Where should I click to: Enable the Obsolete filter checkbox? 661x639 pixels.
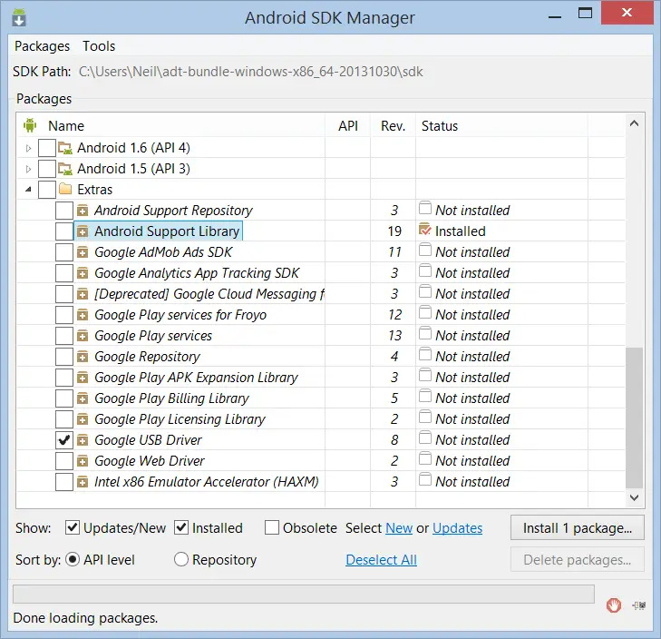(272, 527)
